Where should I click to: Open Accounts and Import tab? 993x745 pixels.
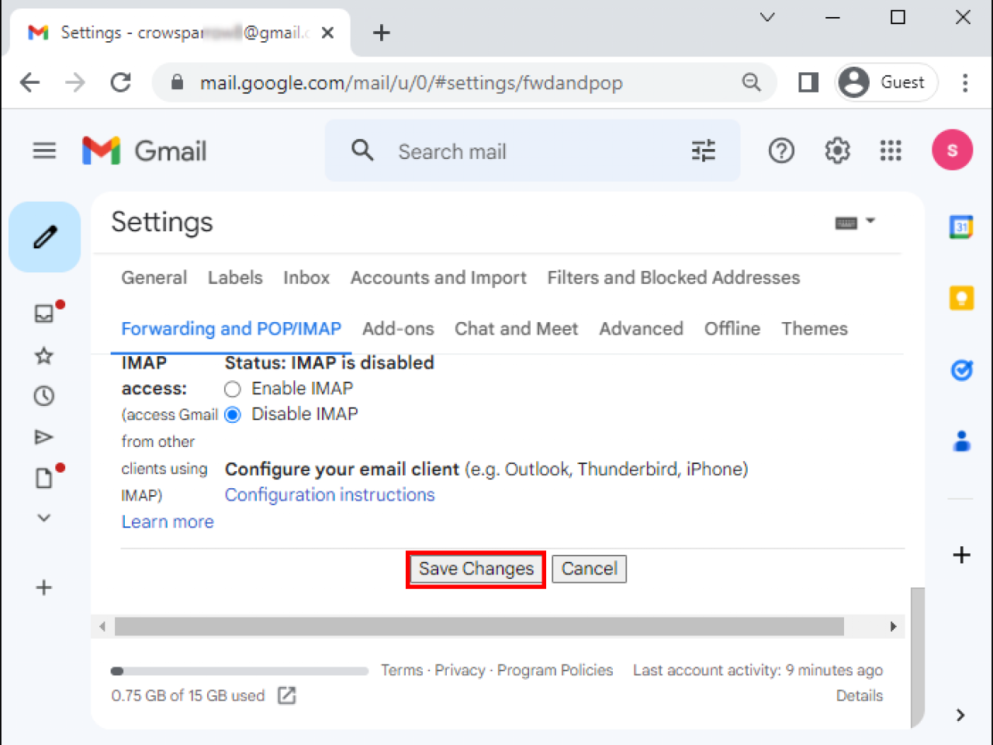[438, 278]
